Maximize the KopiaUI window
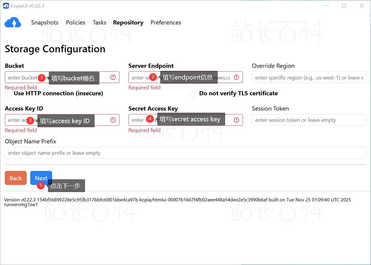Image resolution: width=371 pixels, height=265 pixels. [344, 6]
